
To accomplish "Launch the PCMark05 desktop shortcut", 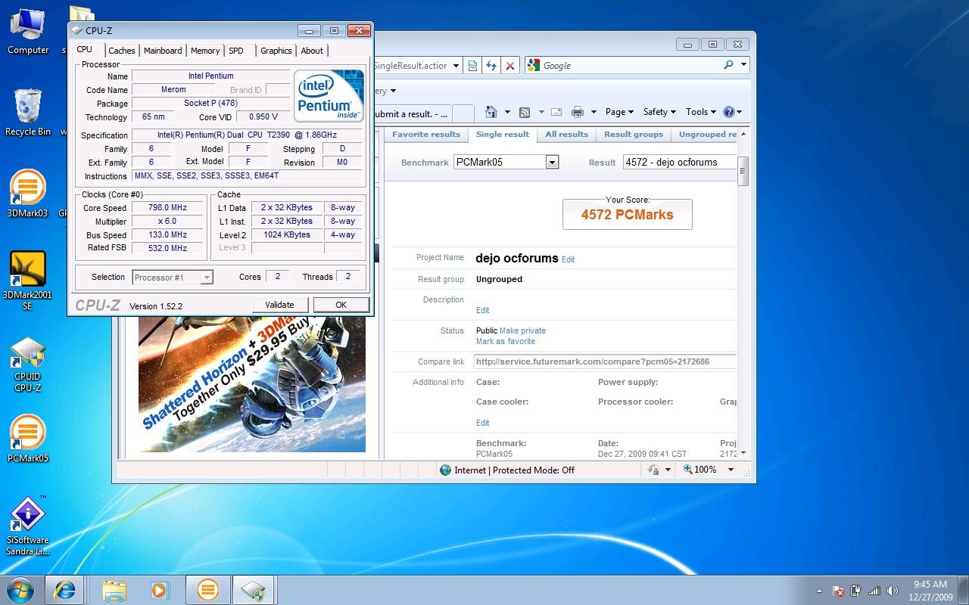I will pyautogui.click(x=28, y=439).
